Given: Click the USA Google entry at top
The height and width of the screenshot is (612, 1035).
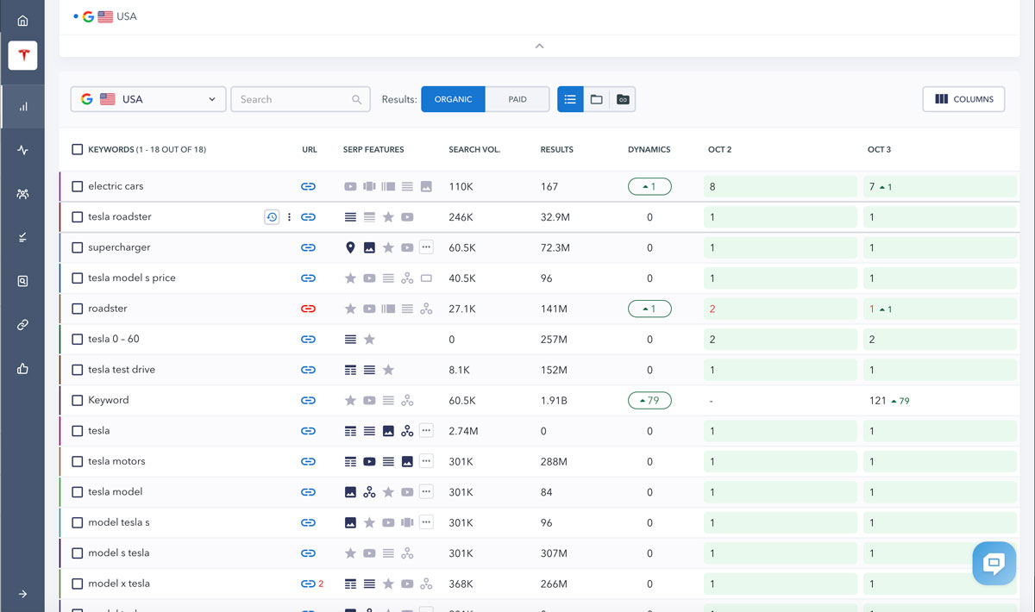Looking at the screenshot, I should 110,16.
